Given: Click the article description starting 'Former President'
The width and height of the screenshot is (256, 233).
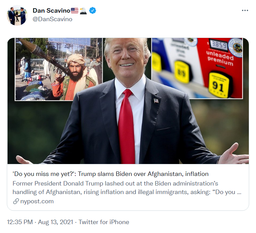Looking at the screenshot, I should click(127, 188).
